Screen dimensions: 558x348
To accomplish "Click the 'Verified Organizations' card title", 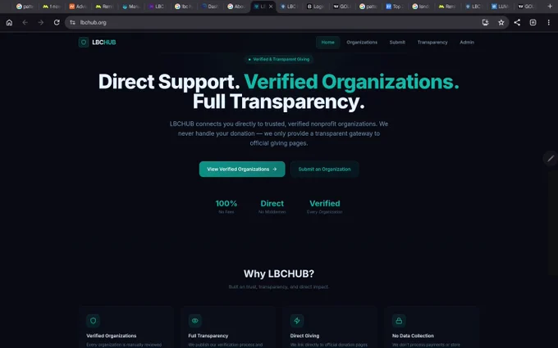I will pos(112,336).
